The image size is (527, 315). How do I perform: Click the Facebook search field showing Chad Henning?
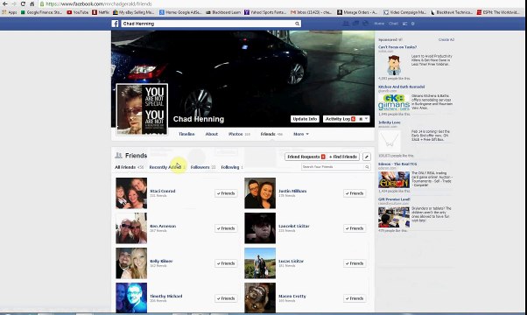(x=211, y=24)
